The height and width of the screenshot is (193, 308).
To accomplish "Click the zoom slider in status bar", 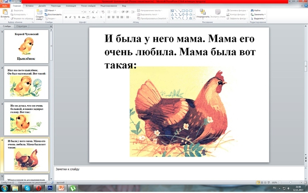I will pos(290,182).
